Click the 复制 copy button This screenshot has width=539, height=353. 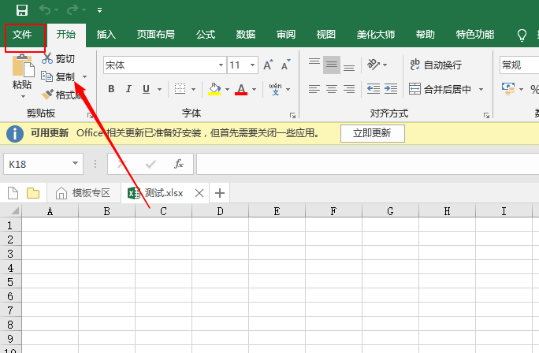pyautogui.click(x=58, y=76)
